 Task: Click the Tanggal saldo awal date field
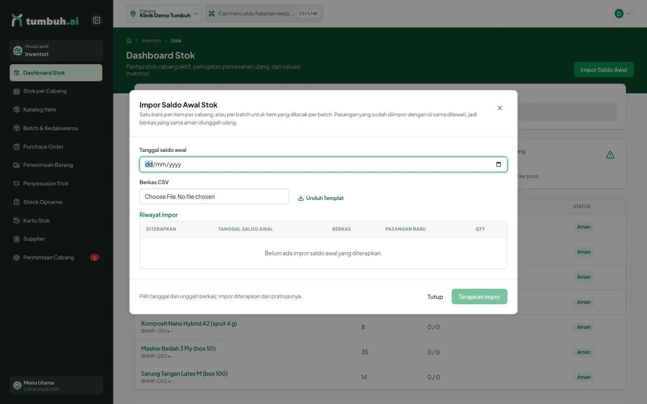[323, 164]
